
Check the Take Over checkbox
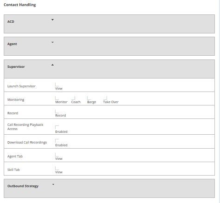pyautogui.click(x=105, y=98)
